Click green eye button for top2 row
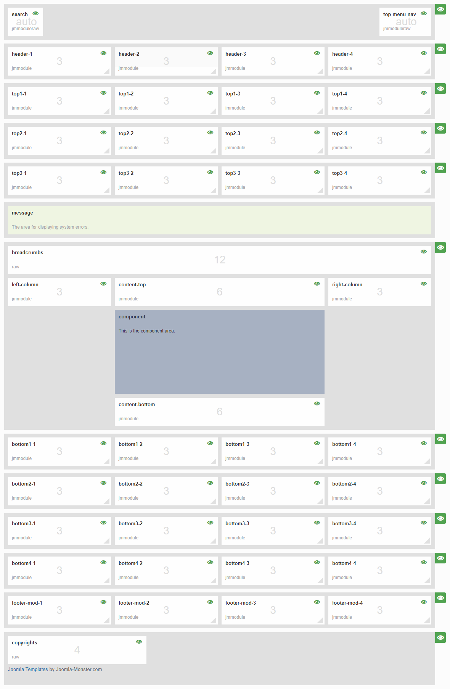Viewport: 450px width, 689px height. click(x=440, y=128)
